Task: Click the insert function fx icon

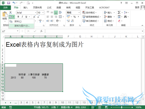Action: tap(41, 31)
